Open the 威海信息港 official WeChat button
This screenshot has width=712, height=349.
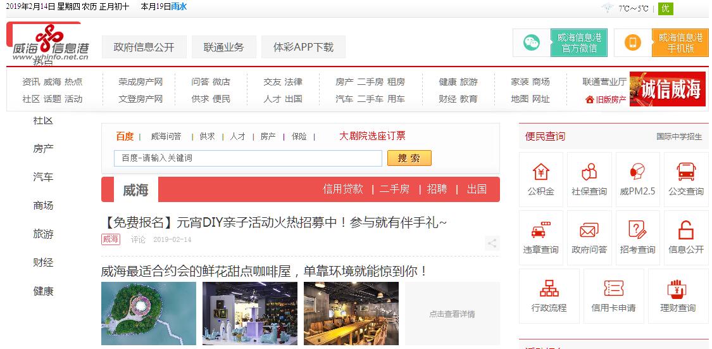[559, 42]
